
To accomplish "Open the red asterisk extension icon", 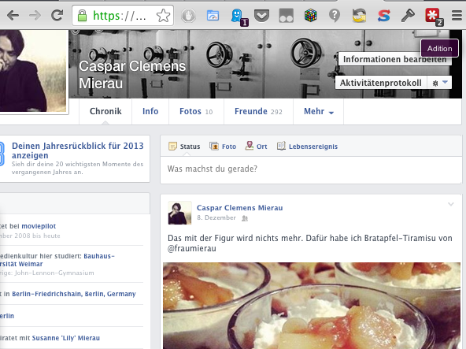I will tap(433, 16).
